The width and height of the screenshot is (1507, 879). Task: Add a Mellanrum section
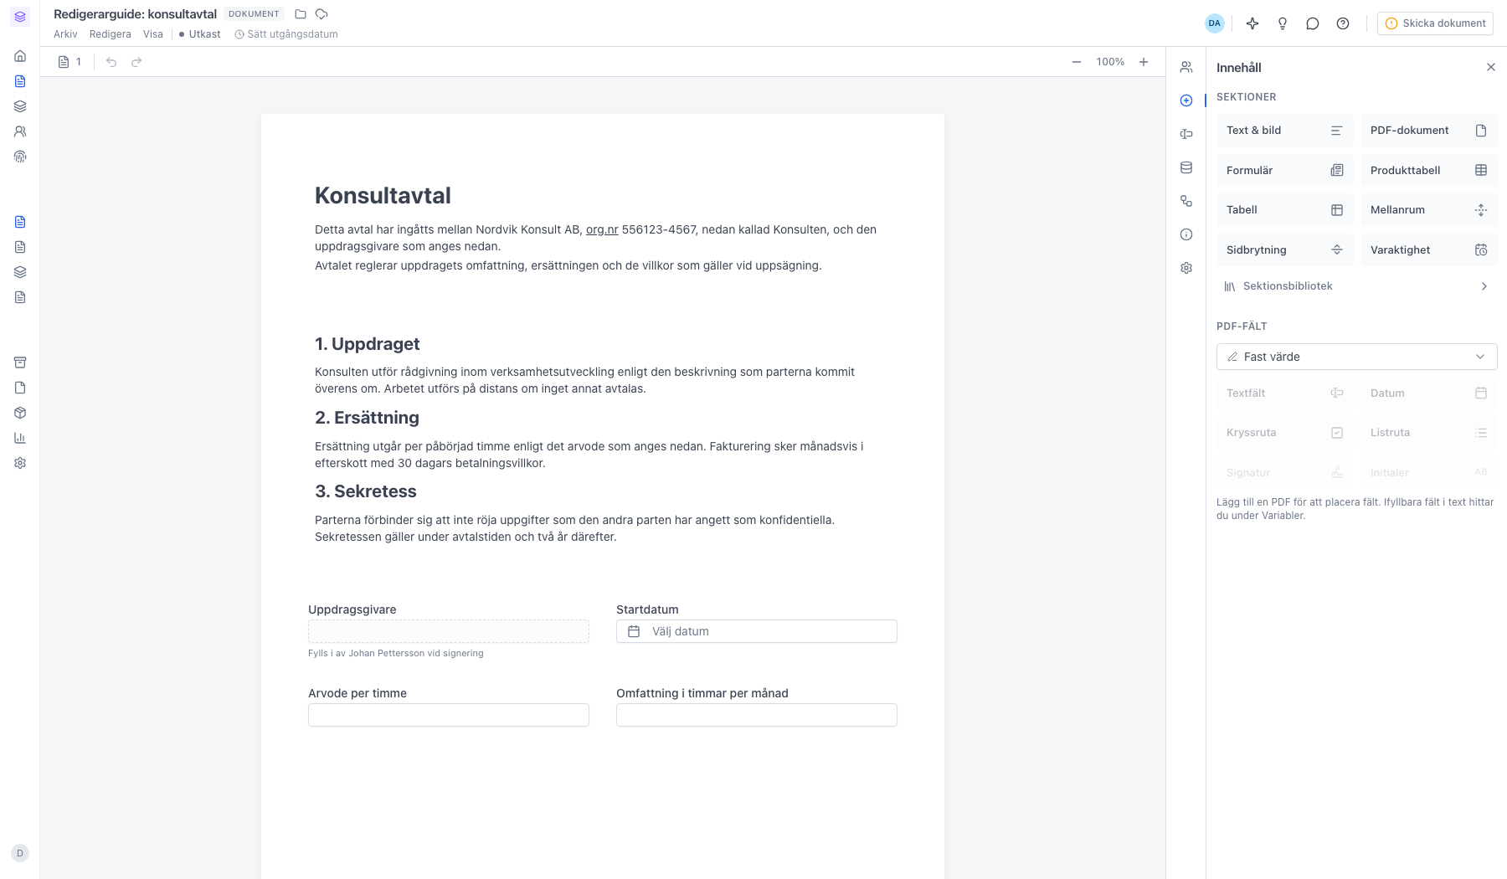tap(1428, 210)
